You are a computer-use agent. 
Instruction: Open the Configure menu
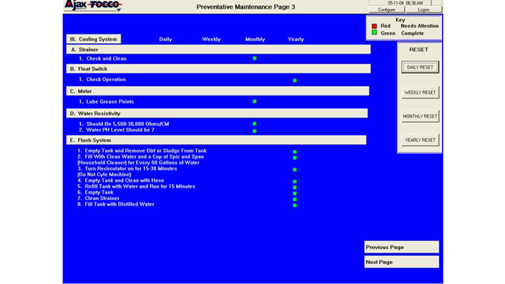pos(386,9)
